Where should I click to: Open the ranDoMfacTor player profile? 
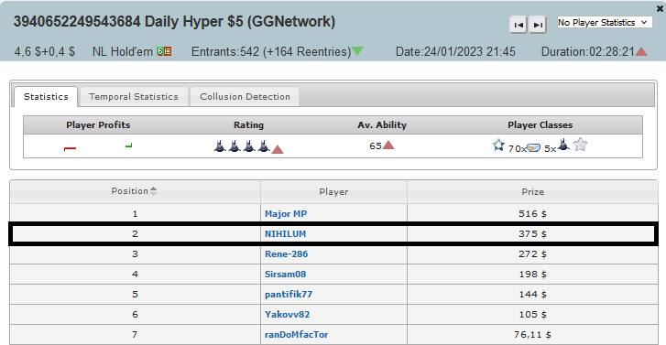297,335
